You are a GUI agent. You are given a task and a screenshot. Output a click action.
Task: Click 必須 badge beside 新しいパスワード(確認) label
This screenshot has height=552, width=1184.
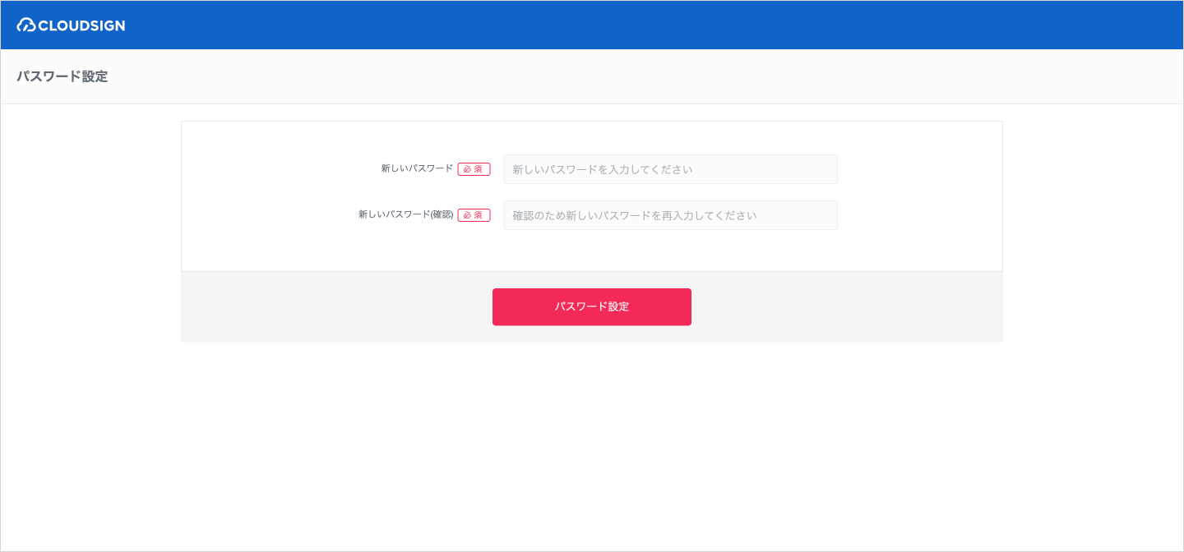(x=474, y=215)
